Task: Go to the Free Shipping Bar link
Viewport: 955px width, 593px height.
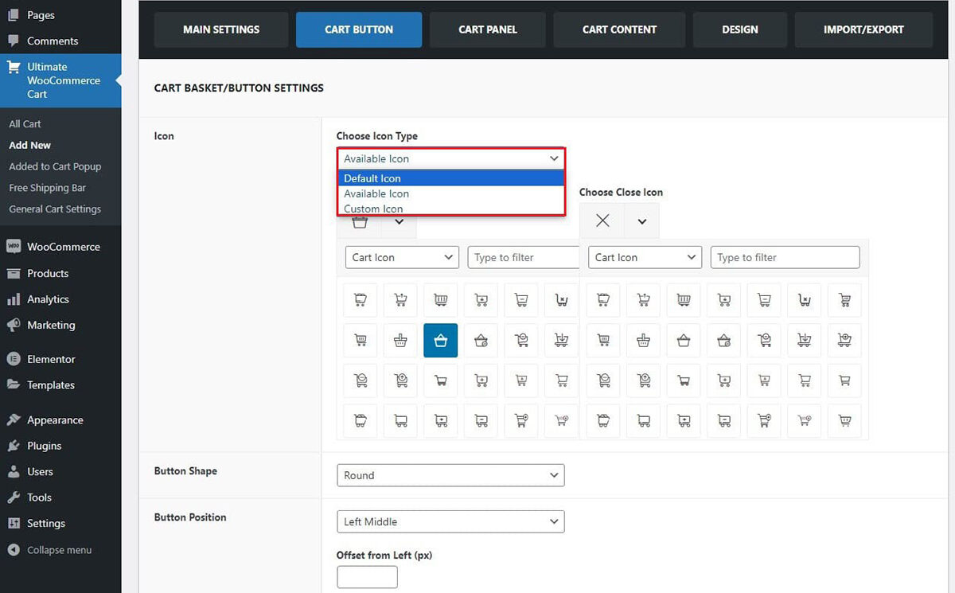Action: coord(47,188)
